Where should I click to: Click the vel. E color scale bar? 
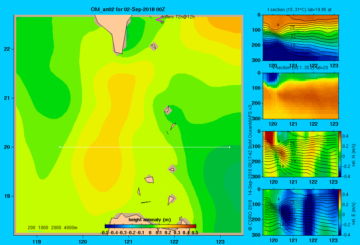pos(340,212)
